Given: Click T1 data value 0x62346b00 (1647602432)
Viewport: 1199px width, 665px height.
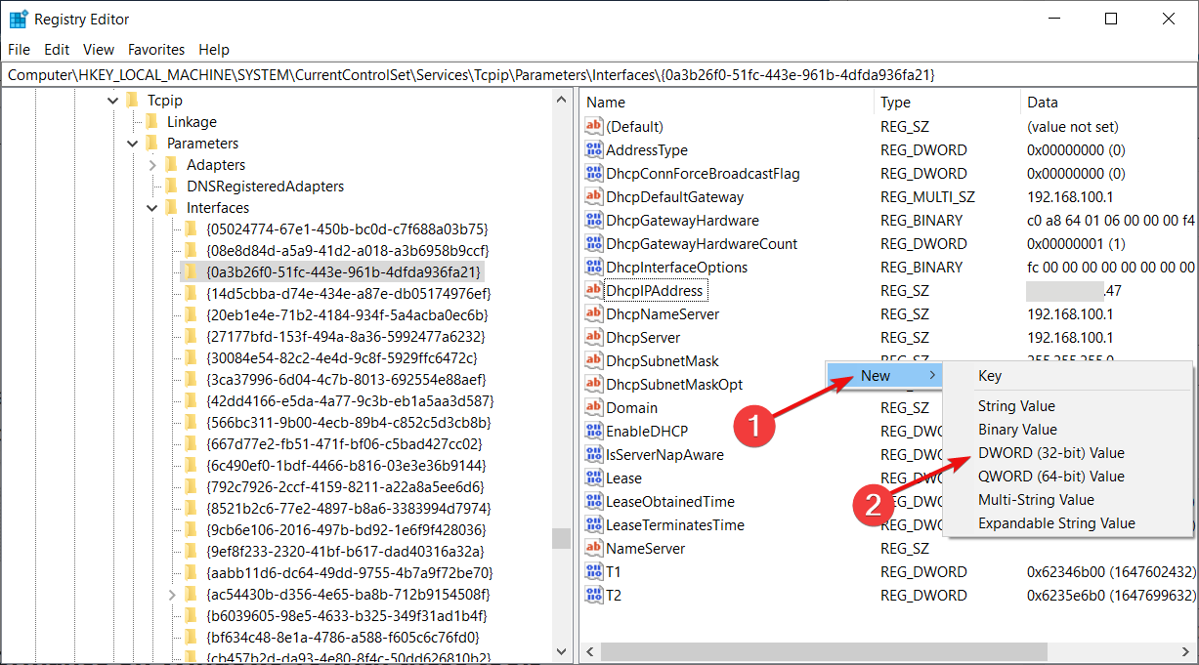Looking at the screenshot, I should (1111, 571).
